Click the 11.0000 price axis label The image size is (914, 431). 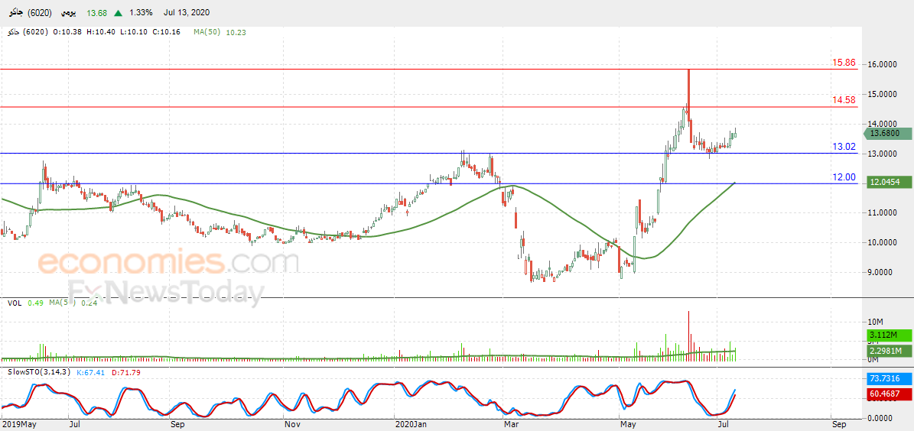coord(881,213)
